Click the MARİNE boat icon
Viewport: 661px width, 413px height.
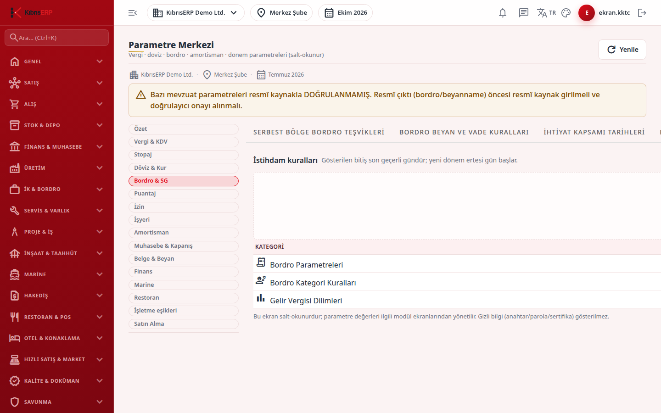click(x=15, y=274)
